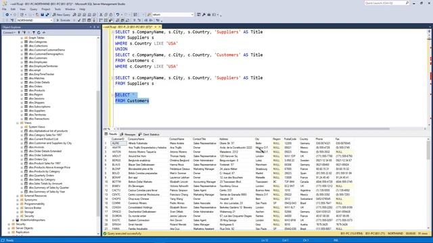Open the Tools menu
Image resolution: width=433 pixels, height=243 pixels.
click(58, 9)
